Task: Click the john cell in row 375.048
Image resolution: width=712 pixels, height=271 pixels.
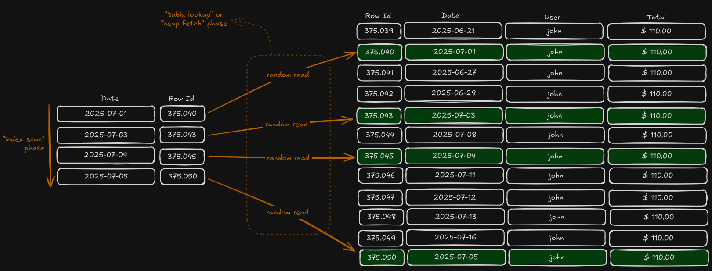Action: tap(557, 217)
